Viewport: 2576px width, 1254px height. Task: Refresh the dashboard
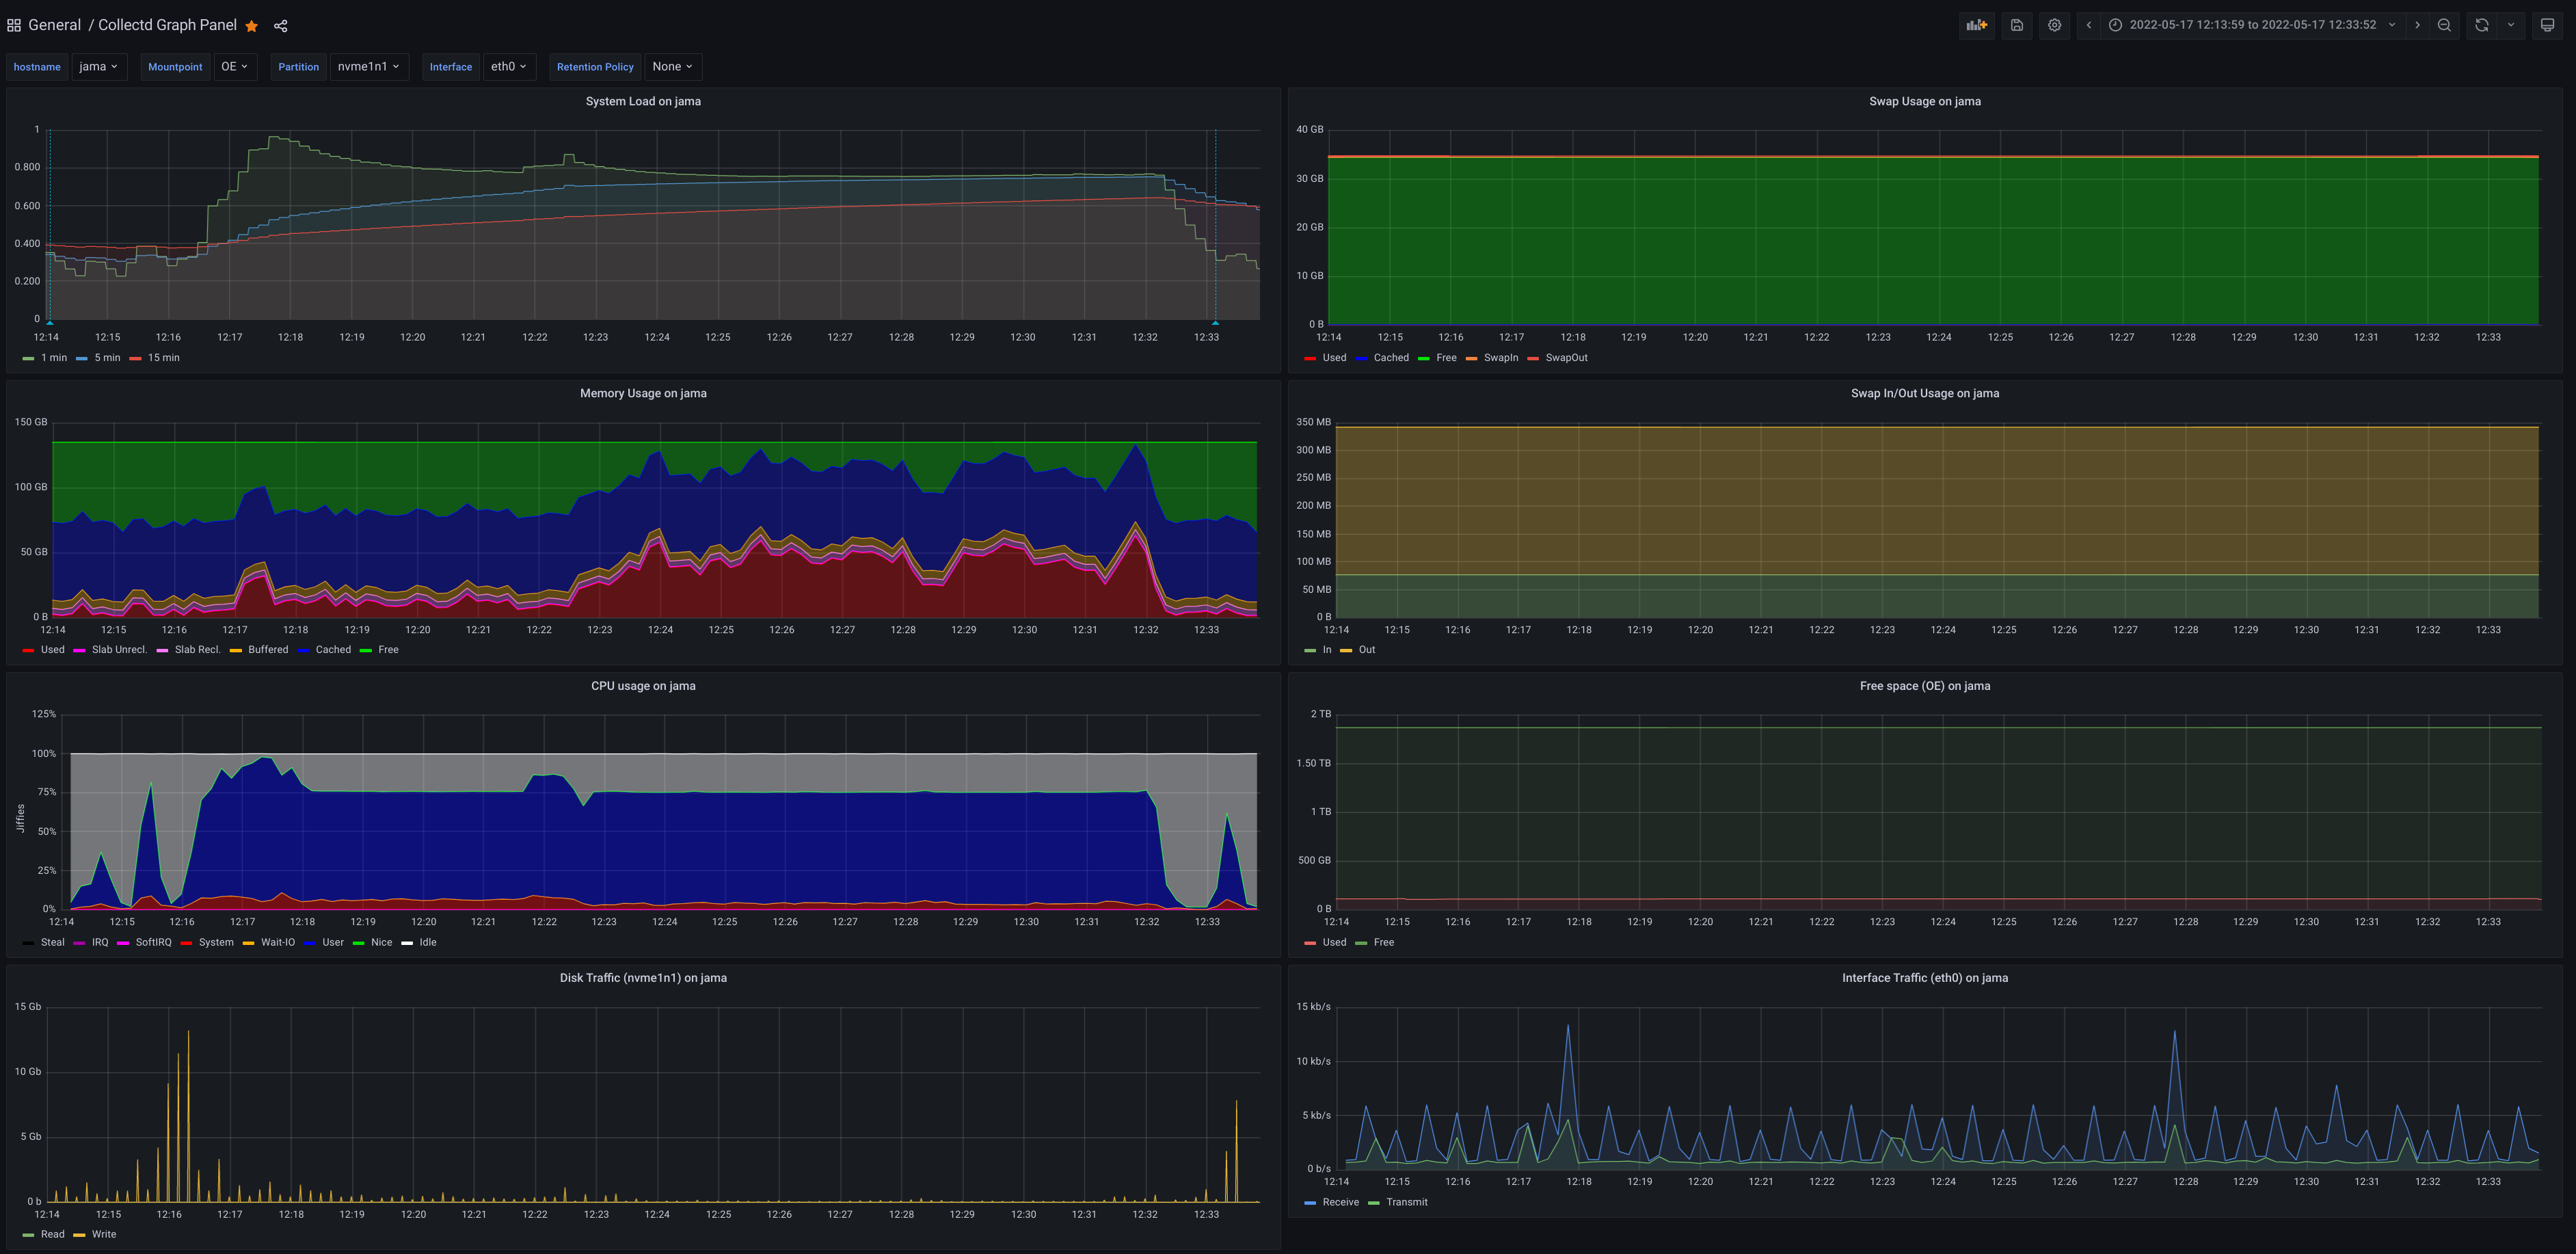pyautogui.click(x=2482, y=25)
